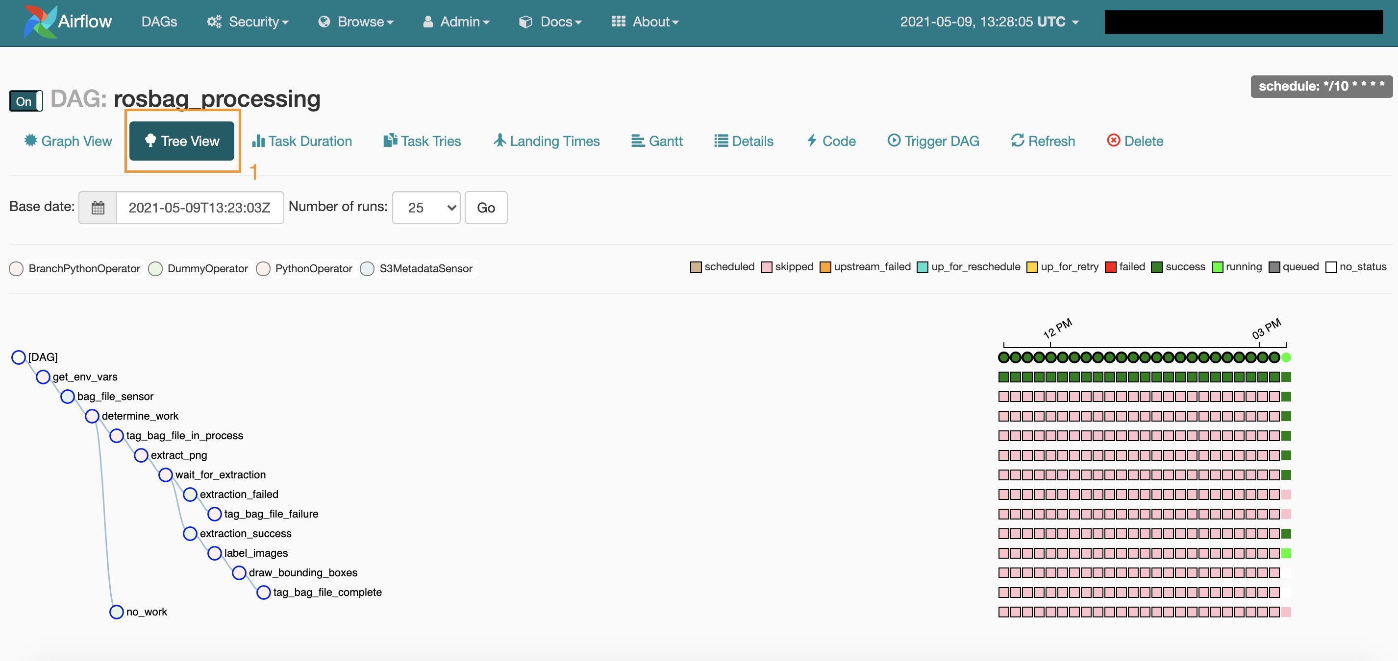1398x661 pixels.
Task: Click the bag_file_sensor tree node circle
Action: (67, 397)
